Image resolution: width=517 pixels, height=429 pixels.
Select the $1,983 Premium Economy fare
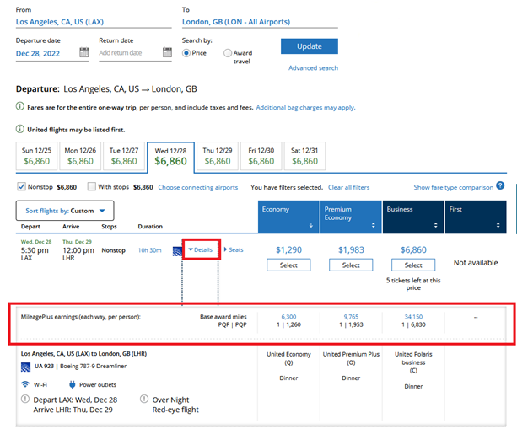point(351,265)
